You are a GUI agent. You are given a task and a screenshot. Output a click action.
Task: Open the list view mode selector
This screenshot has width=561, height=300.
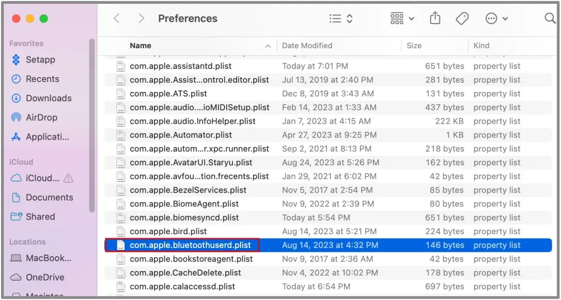[x=341, y=18]
